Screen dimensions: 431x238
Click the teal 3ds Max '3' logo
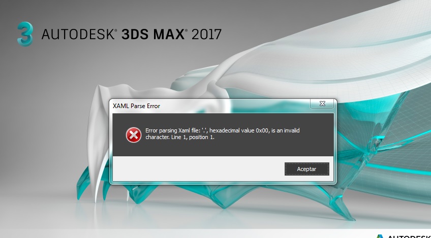coord(25,34)
